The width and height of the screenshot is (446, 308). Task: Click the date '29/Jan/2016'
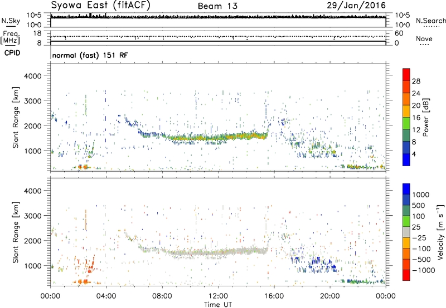tap(356, 6)
